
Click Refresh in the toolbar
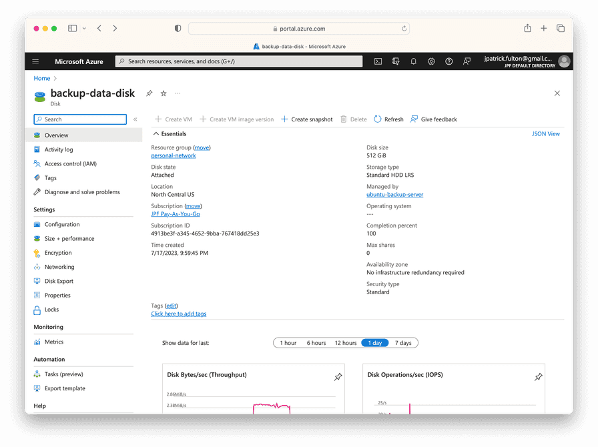point(388,119)
